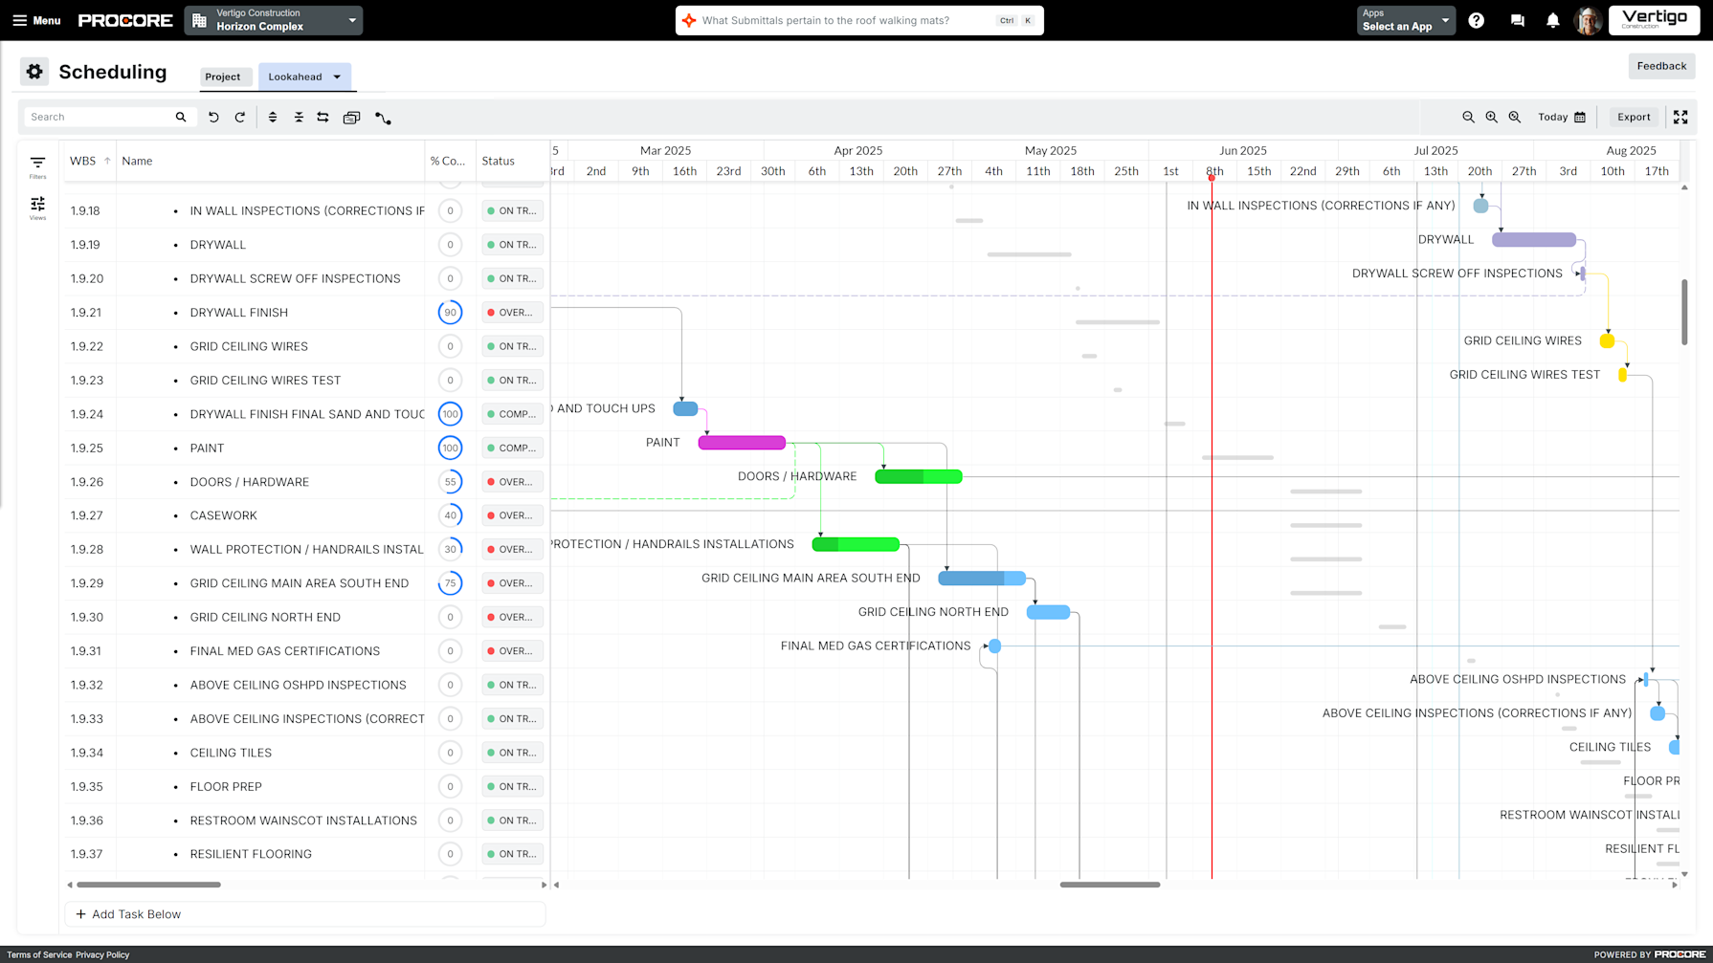Zoom in on the Gantt timeline
Image resolution: width=1713 pixels, height=963 pixels.
coord(1492,117)
